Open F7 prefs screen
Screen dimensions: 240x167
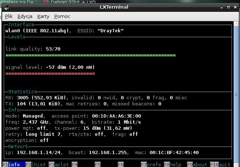[x=152, y=164]
